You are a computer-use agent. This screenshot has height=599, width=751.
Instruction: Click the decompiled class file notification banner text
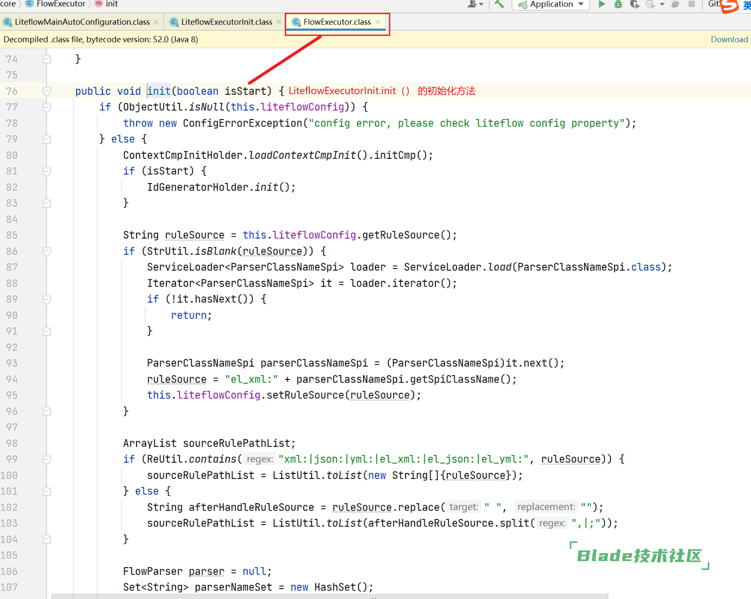coord(101,39)
